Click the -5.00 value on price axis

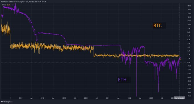(x=189, y=81)
